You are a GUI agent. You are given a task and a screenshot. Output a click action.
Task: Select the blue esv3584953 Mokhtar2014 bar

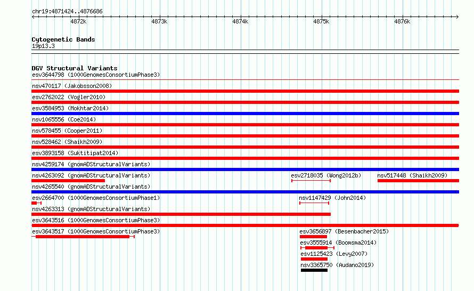[x=245, y=114]
